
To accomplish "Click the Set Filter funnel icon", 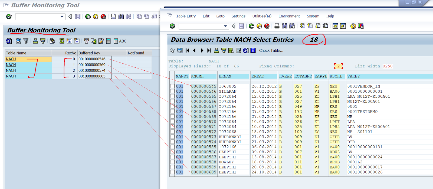I will coord(26,41).
